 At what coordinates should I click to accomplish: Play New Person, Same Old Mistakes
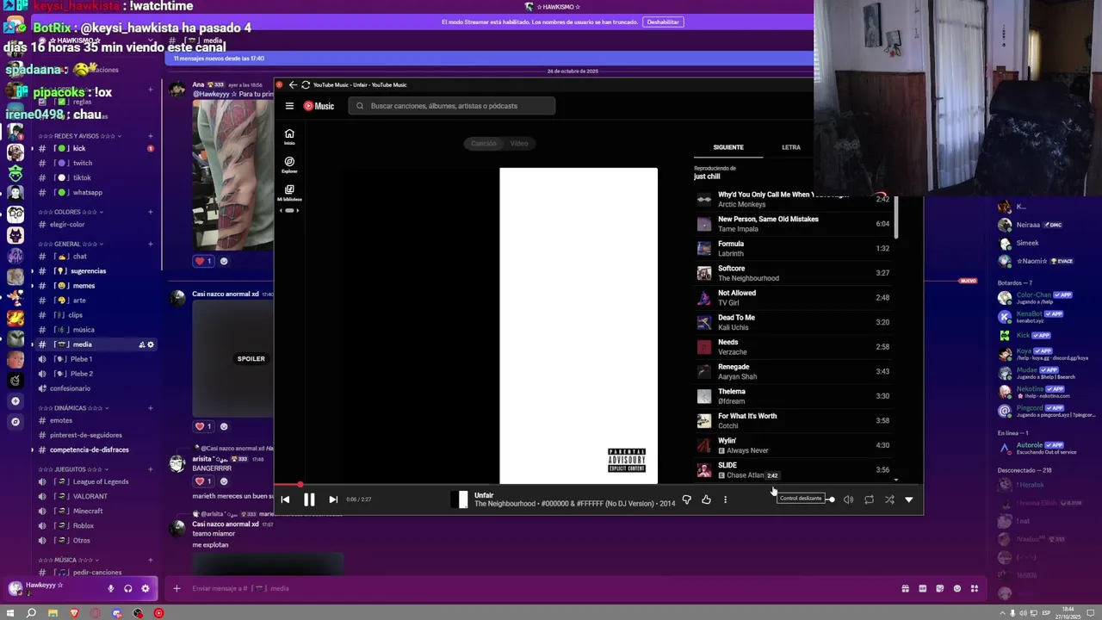[x=792, y=224]
